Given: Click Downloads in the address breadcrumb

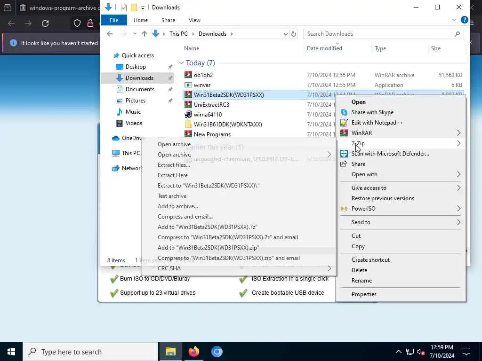Looking at the screenshot, I should click(x=212, y=34).
